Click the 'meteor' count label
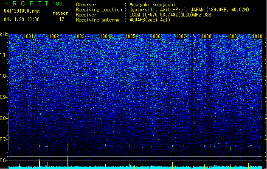The width and height of the screenshot is (267, 169). [x=60, y=13]
